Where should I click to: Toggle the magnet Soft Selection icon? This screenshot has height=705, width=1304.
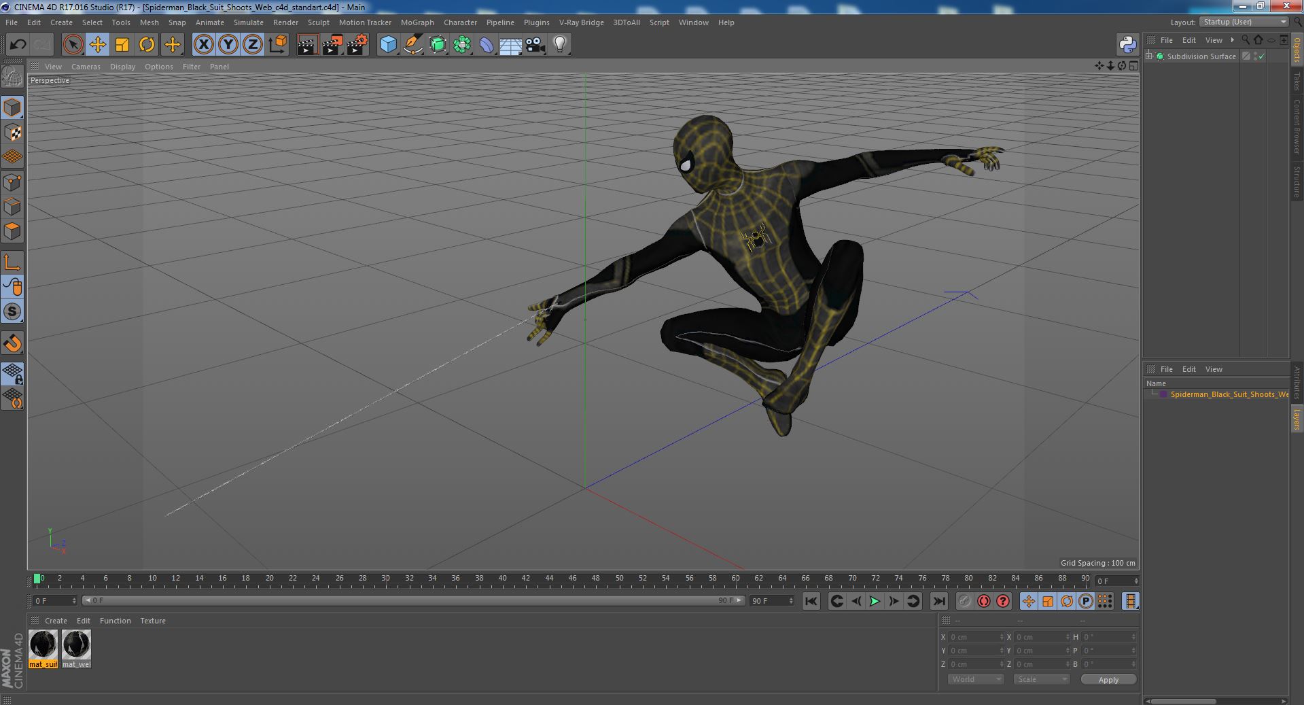pyautogui.click(x=12, y=343)
